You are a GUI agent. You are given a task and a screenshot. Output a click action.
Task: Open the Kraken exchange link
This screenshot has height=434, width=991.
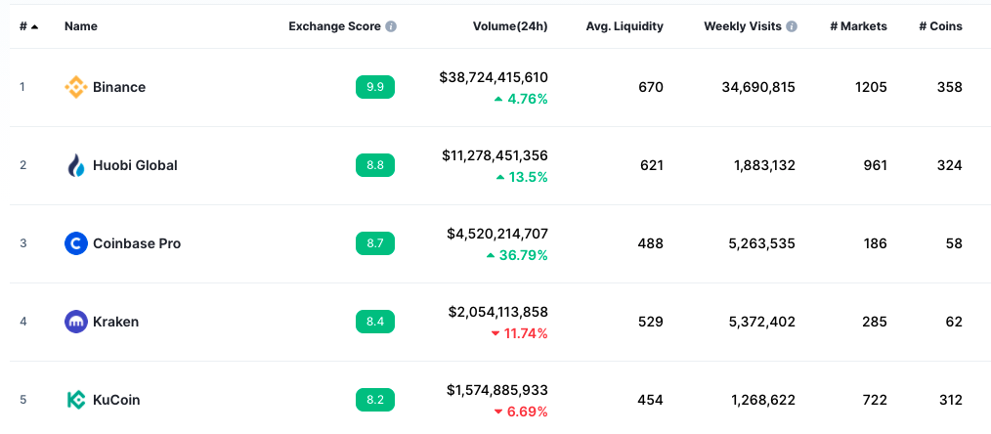pos(115,322)
